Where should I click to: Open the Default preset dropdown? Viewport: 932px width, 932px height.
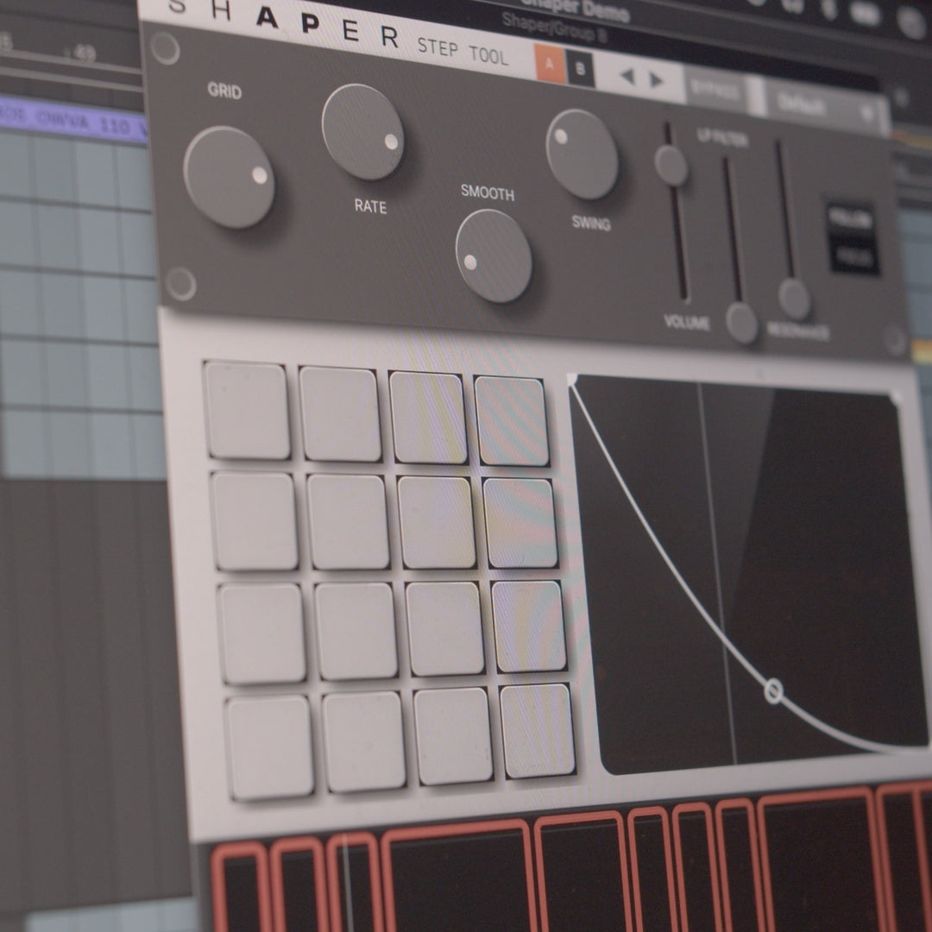pyautogui.click(x=824, y=106)
